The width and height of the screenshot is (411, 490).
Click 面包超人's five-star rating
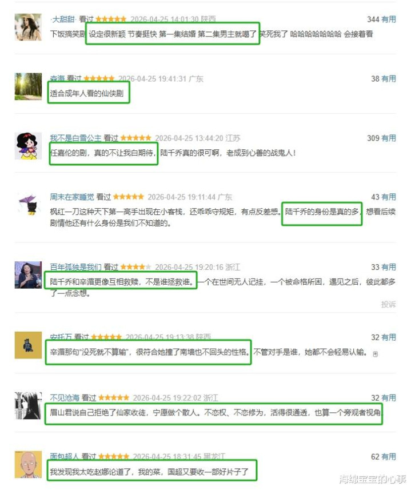(114, 457)
